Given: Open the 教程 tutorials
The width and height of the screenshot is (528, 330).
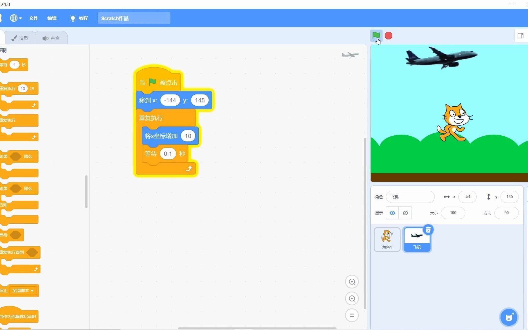Looking at the screenshot, I should coord(79,18).
